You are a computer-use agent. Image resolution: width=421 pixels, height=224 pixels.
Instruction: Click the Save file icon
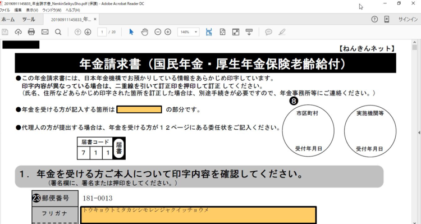5,32
